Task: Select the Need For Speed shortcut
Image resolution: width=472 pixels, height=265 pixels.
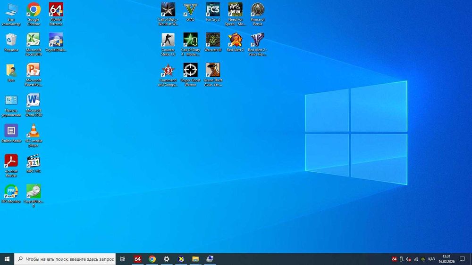Action: (235, 15)
